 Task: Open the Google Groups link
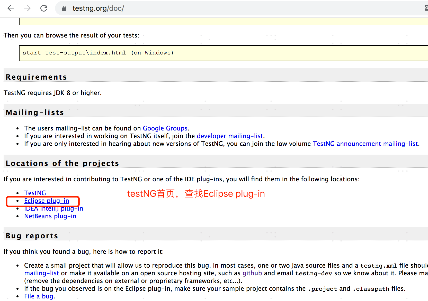click(x=165, y=128)
